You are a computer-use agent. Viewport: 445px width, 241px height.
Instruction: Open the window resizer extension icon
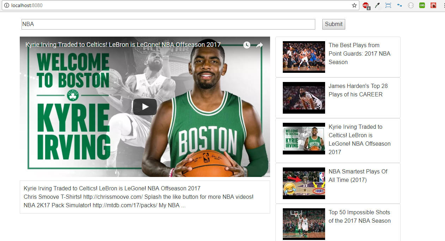click(x=388, y=5)
